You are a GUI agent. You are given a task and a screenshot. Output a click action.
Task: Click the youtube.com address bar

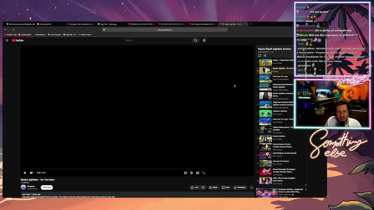coord(165,30)
